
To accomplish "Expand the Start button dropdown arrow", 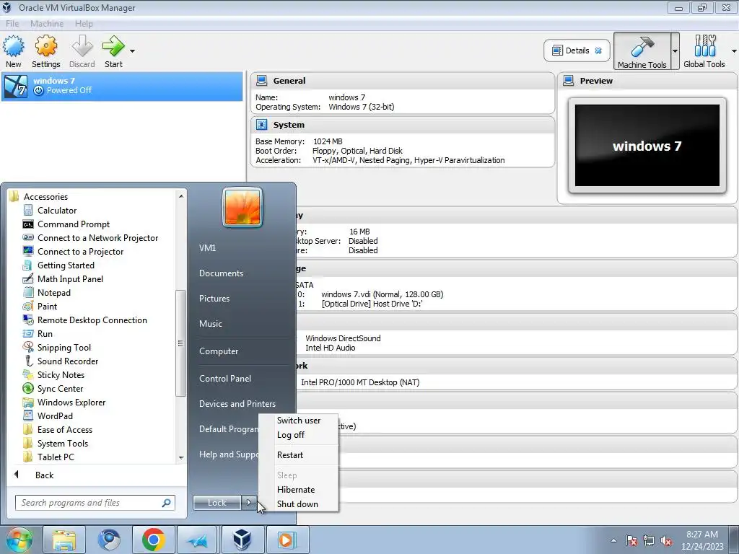I will click(x=133, y=51).
